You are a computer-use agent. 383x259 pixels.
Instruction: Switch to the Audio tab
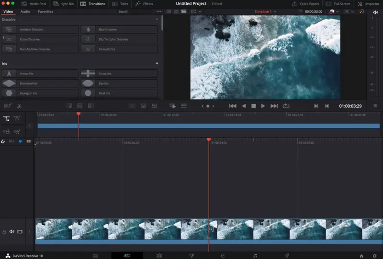click(x=25, y=11)
